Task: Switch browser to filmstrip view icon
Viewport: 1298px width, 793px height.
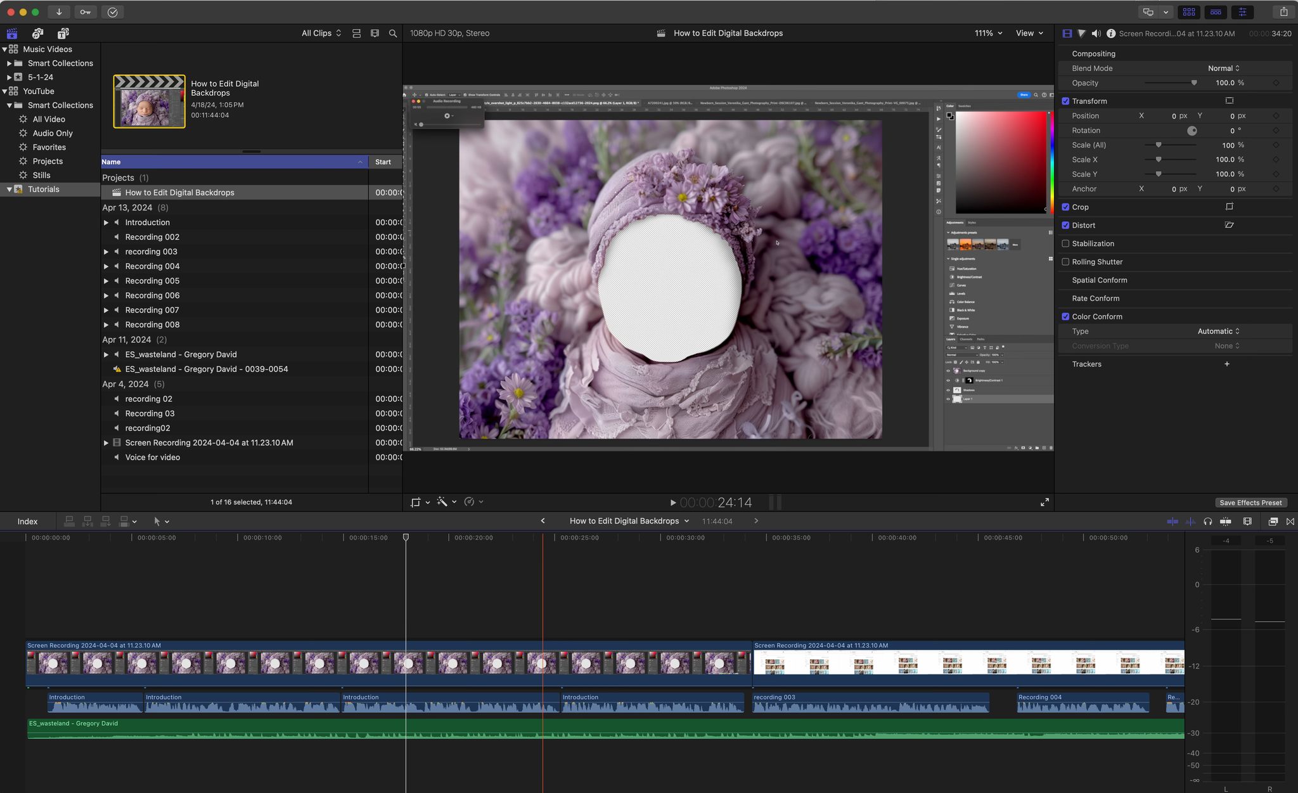Action: (375, 33)
